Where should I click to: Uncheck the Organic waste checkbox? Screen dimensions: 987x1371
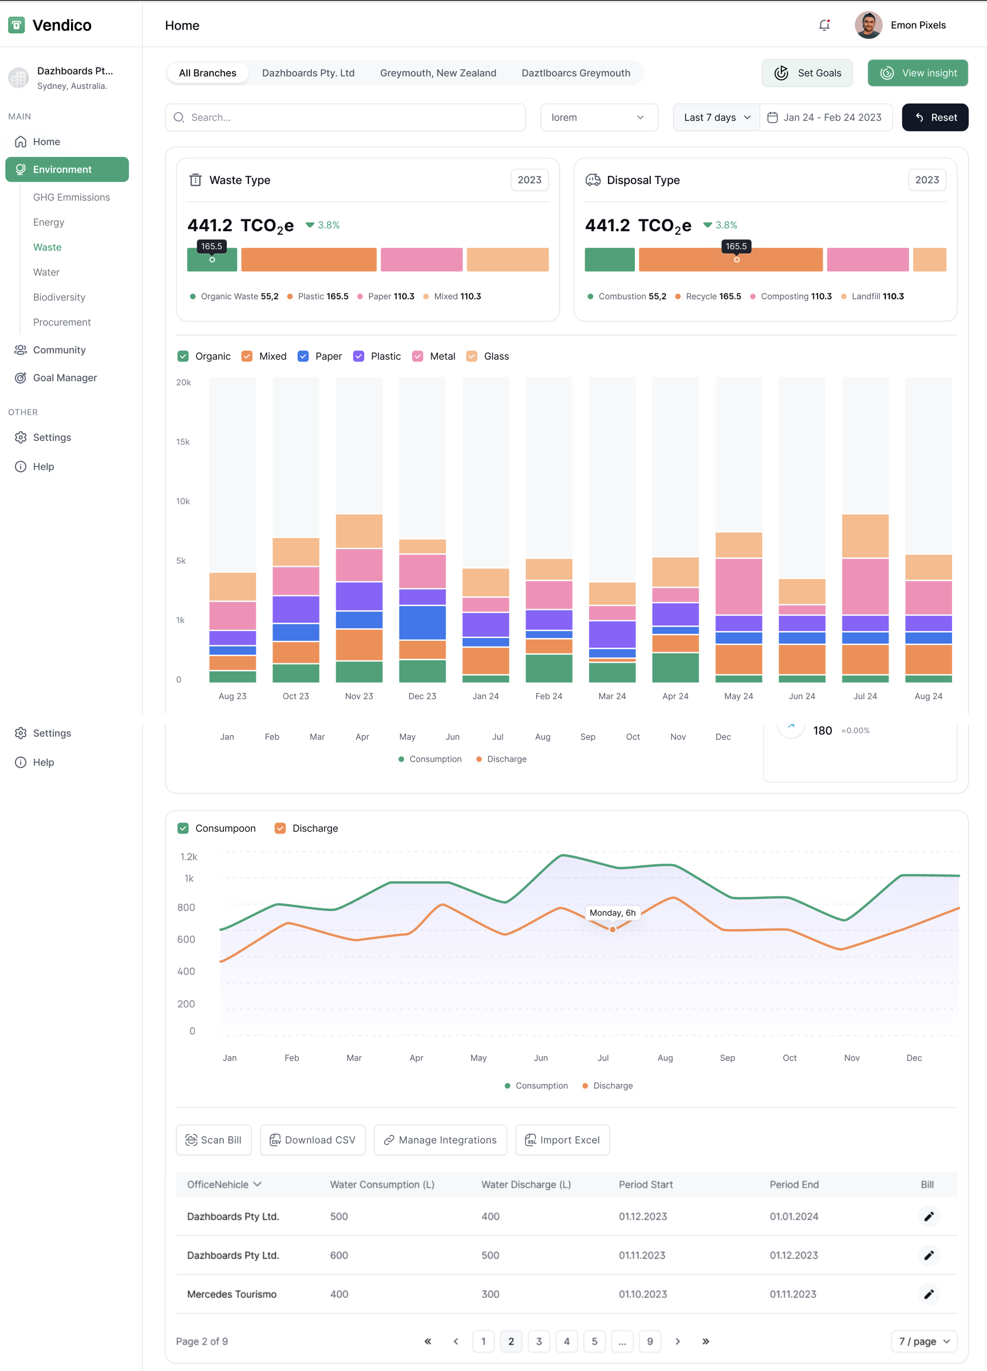183,356
